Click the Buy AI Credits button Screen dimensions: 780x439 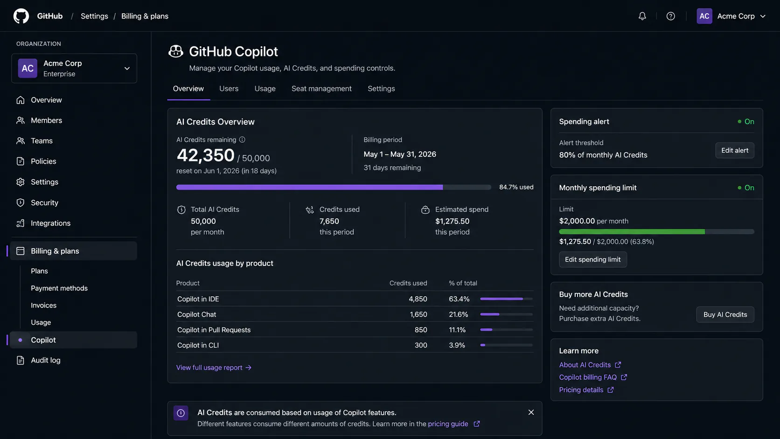[725, 314]
